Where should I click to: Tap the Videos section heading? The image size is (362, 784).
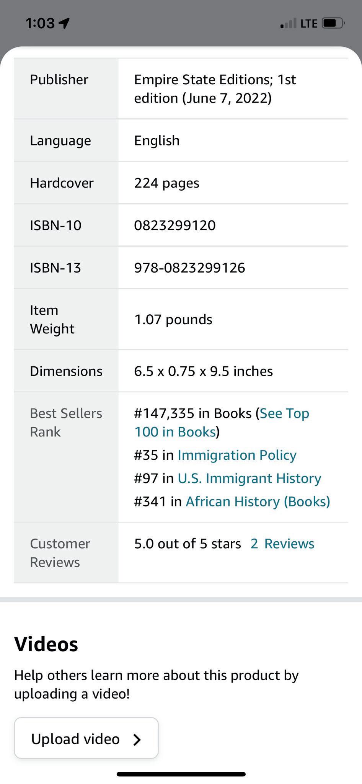coord(46,644)
